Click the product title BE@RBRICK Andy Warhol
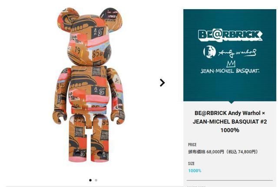Viewport: 278px width, 187px height. click(228, 113)
